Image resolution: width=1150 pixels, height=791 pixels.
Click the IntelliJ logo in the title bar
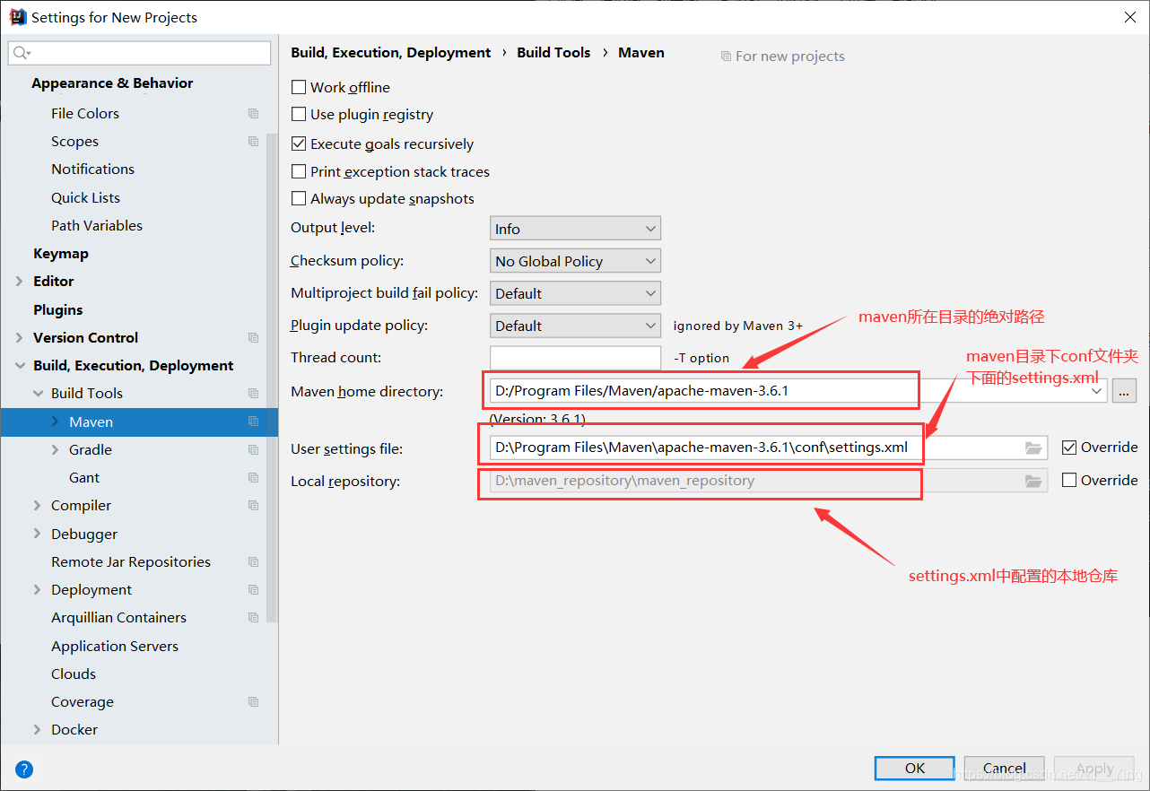[x=17, y=17]
